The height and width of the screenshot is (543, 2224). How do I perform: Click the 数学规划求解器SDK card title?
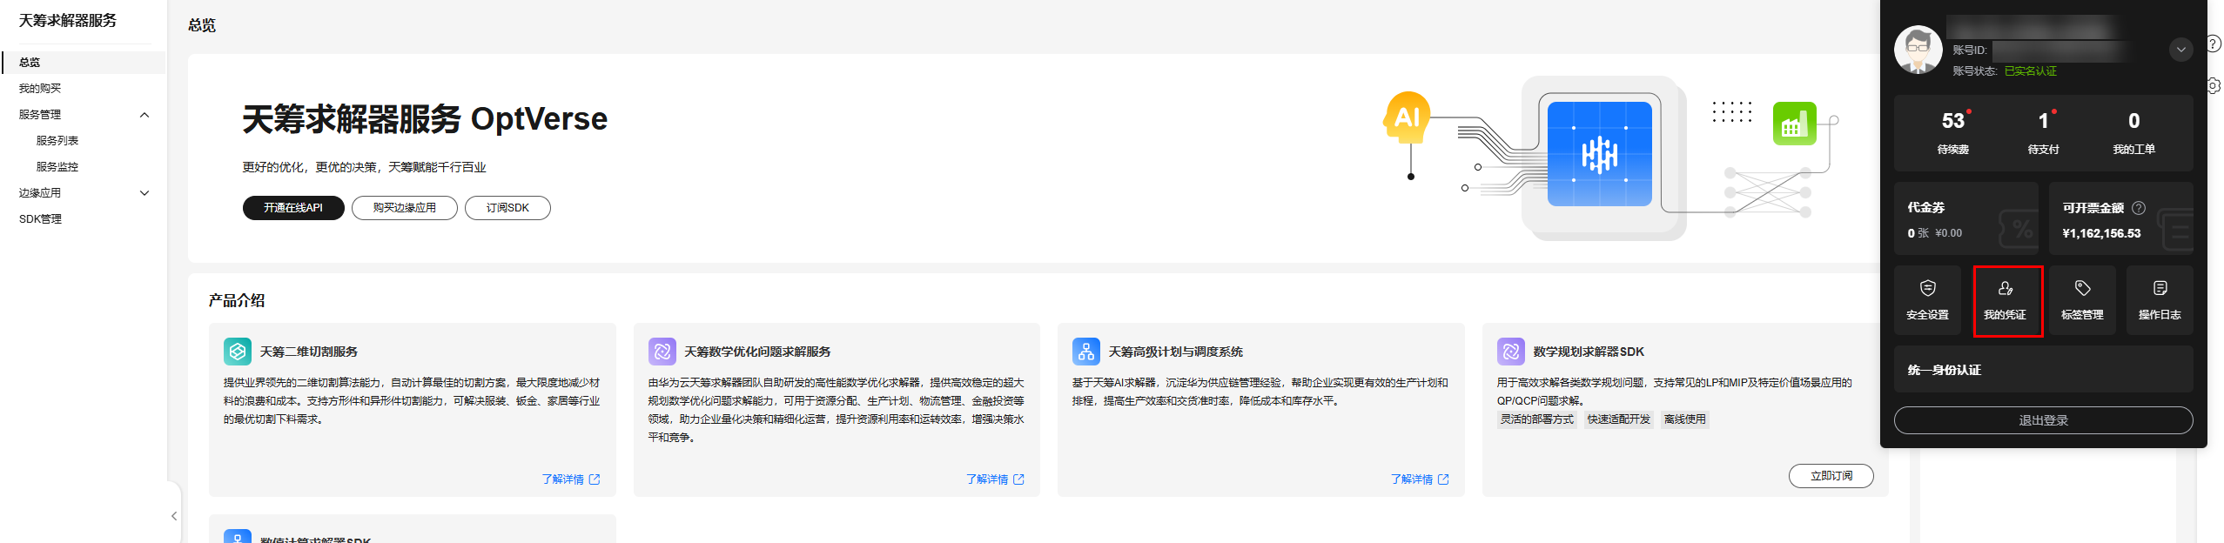coord(1589,352)
